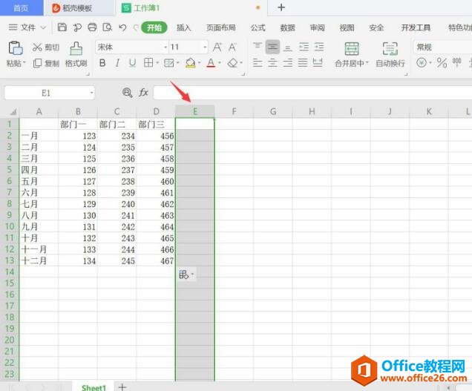Open 开发工具 tab
The width and height of the screenshot is (472, 391).
click(416, 27)
